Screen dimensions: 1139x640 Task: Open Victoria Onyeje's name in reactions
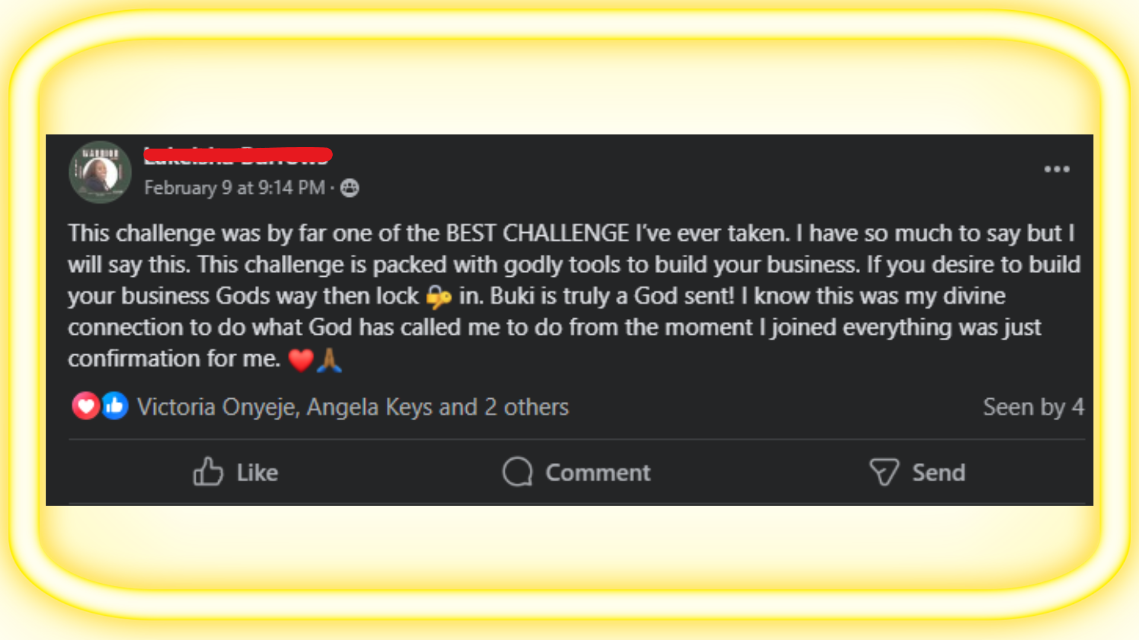(217, 407)
